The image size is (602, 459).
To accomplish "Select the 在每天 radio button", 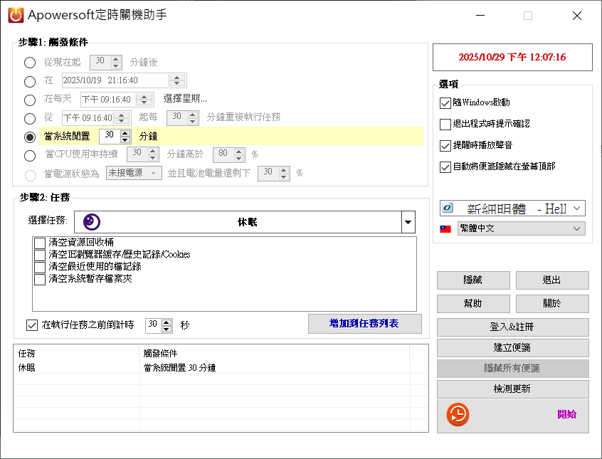I will click(x=30, y=100).
